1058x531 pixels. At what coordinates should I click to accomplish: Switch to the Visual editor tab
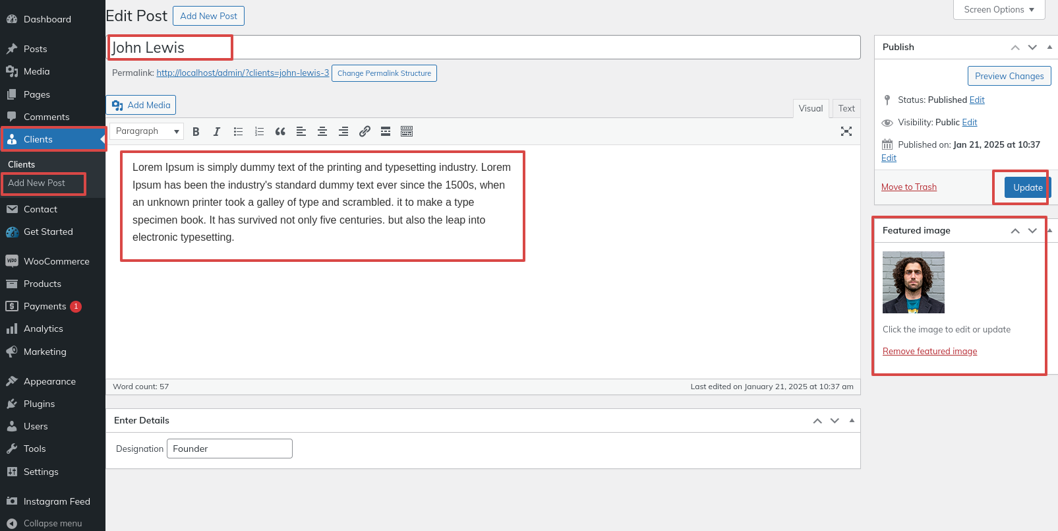pos(811,109)
